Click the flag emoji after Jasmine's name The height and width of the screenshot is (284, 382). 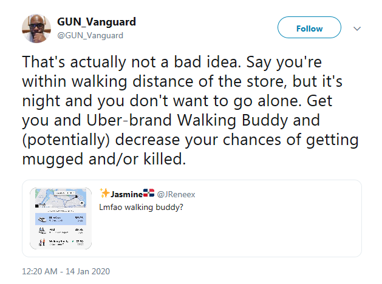coord(149,194)
